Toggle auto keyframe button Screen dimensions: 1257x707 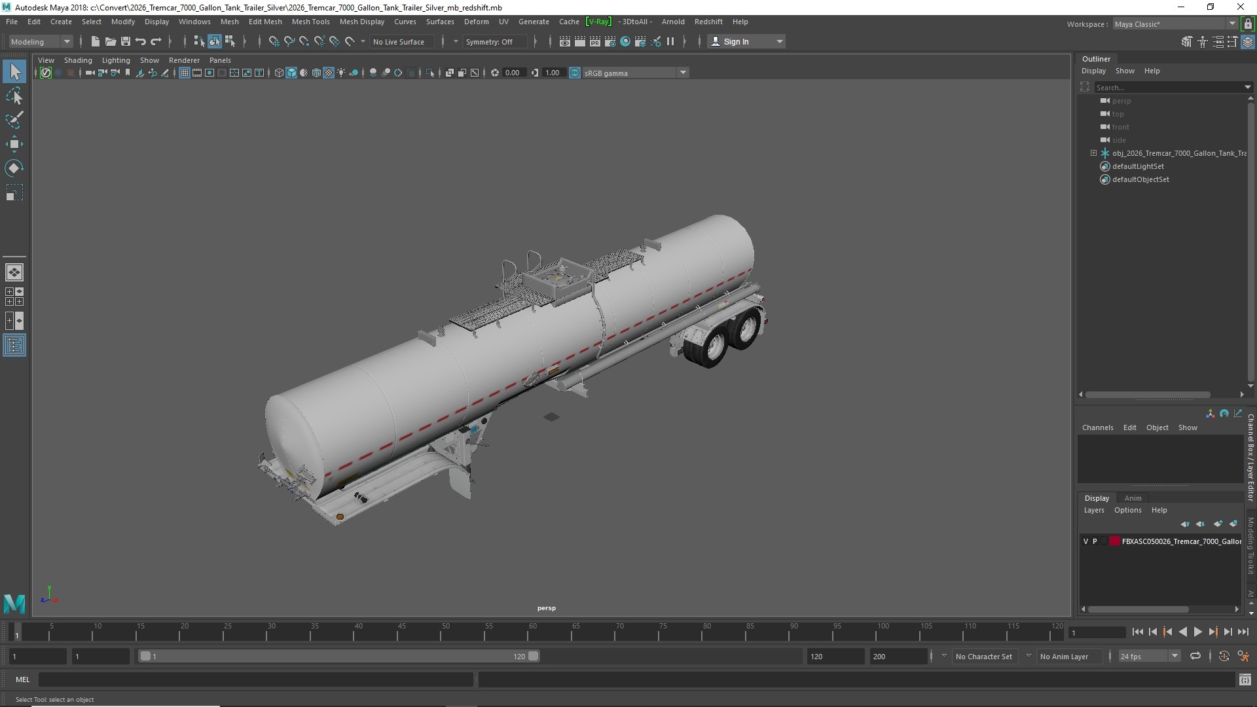(x=1224, y=656)
